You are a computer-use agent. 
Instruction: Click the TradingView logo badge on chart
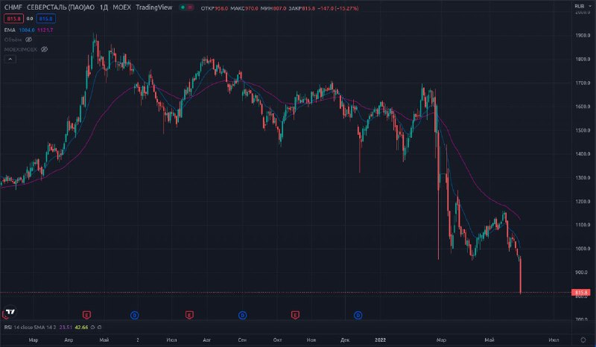coord(10,312)
